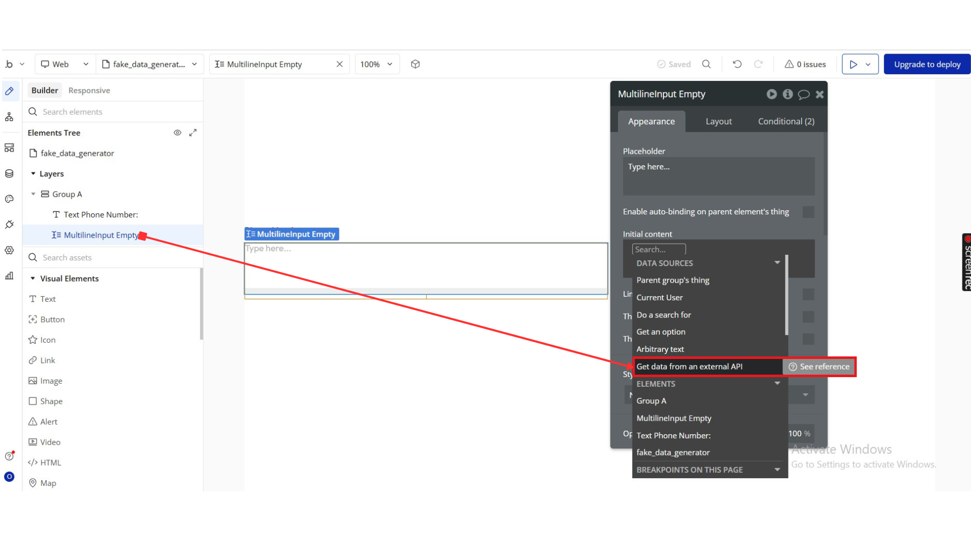Click the Upgrade to deploy button
Image resolution: width=971 pixels, height=546 pixels.
coord(926,64)
